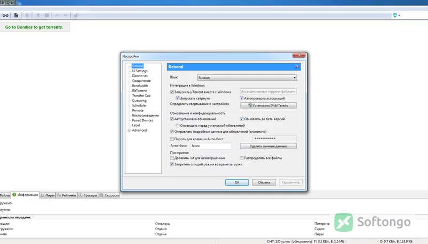This screenshot has width=428, height=244.
Task: Click the П: 0.5 КБ/с status bar entry
Action: pyautogui.click(x=329, y=241)
